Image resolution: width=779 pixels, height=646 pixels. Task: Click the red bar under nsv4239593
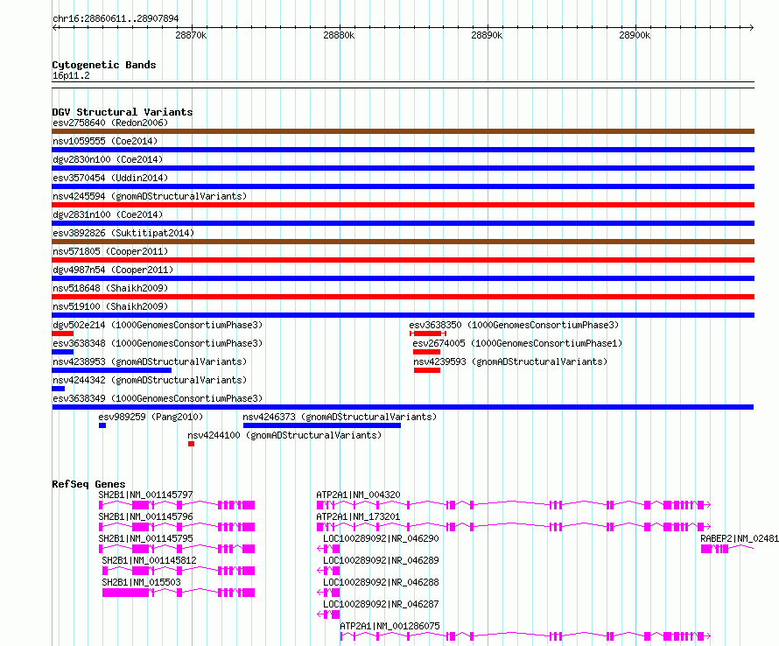(427, 370)
